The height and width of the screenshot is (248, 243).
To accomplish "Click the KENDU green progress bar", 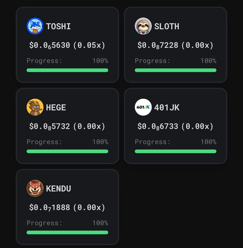I will (x=67, y=232).
